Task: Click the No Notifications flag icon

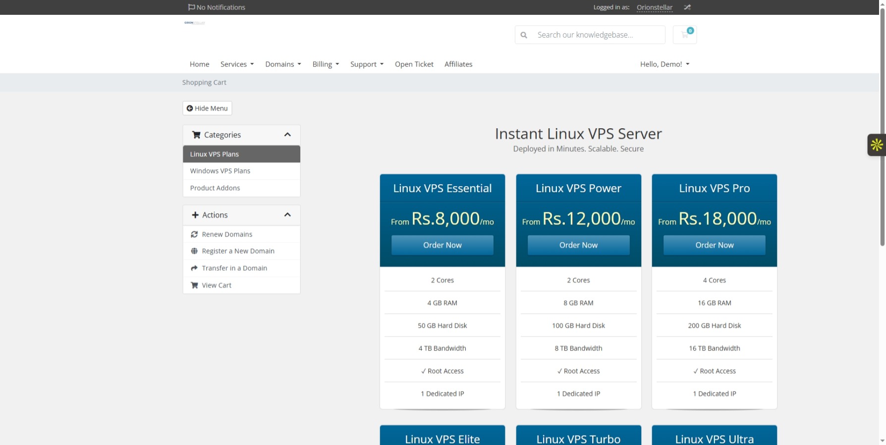Action: click(191, 7)
